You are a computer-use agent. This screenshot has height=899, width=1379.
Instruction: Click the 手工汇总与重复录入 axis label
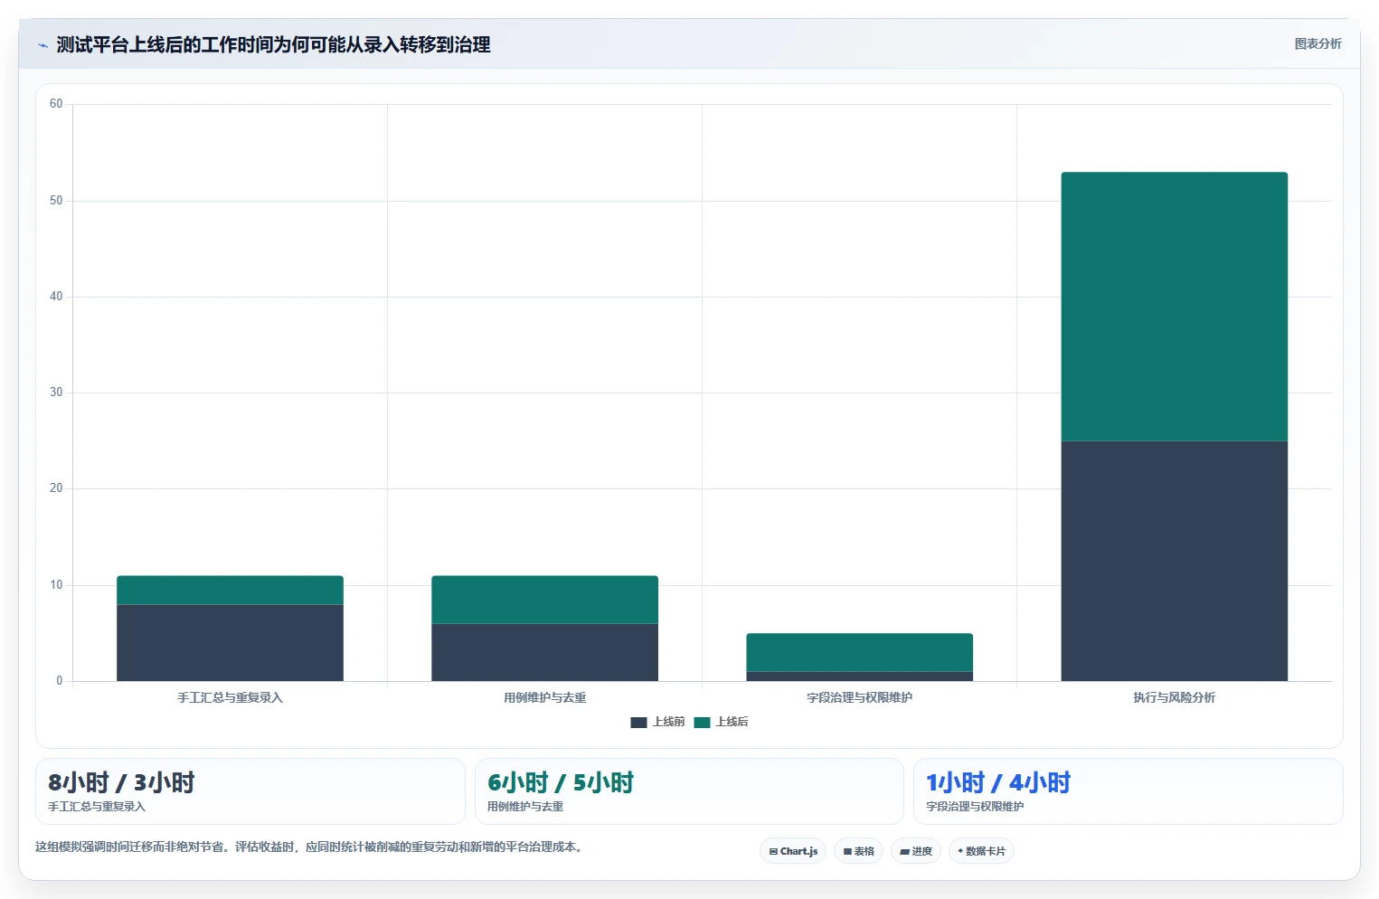[x=230, y=697]
